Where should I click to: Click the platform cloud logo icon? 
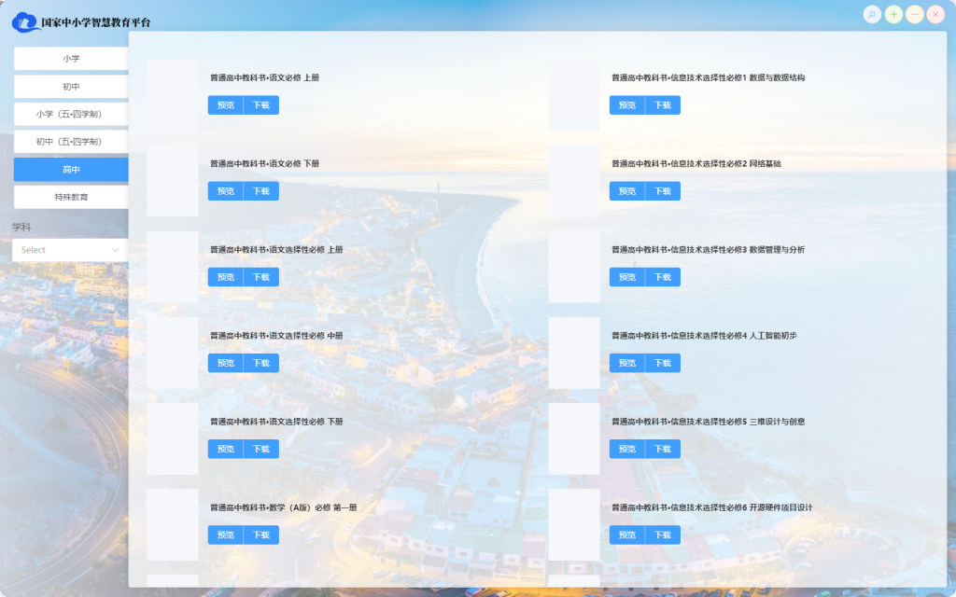pos(25,22)
